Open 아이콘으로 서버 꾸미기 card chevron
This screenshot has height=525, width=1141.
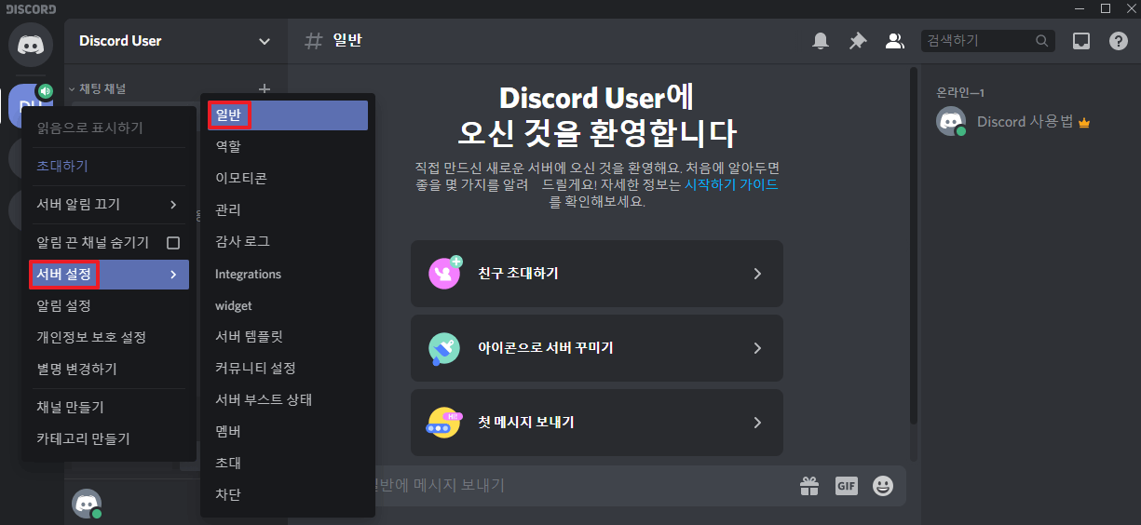(x=757, y=348)
